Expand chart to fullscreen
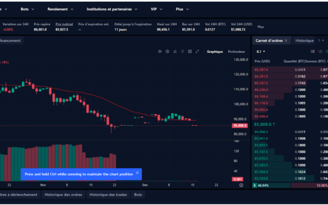328x205 pixels. point(197,51)
